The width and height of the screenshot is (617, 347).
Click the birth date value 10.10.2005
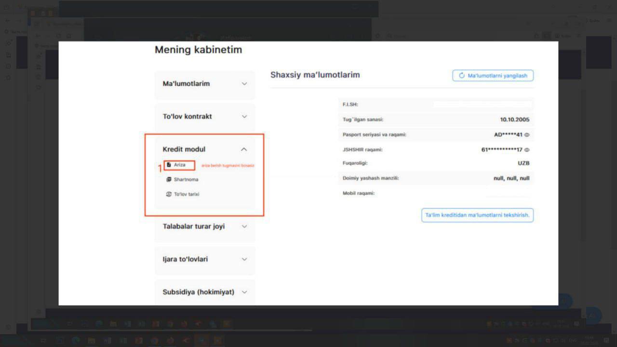[x=514, y=120]
